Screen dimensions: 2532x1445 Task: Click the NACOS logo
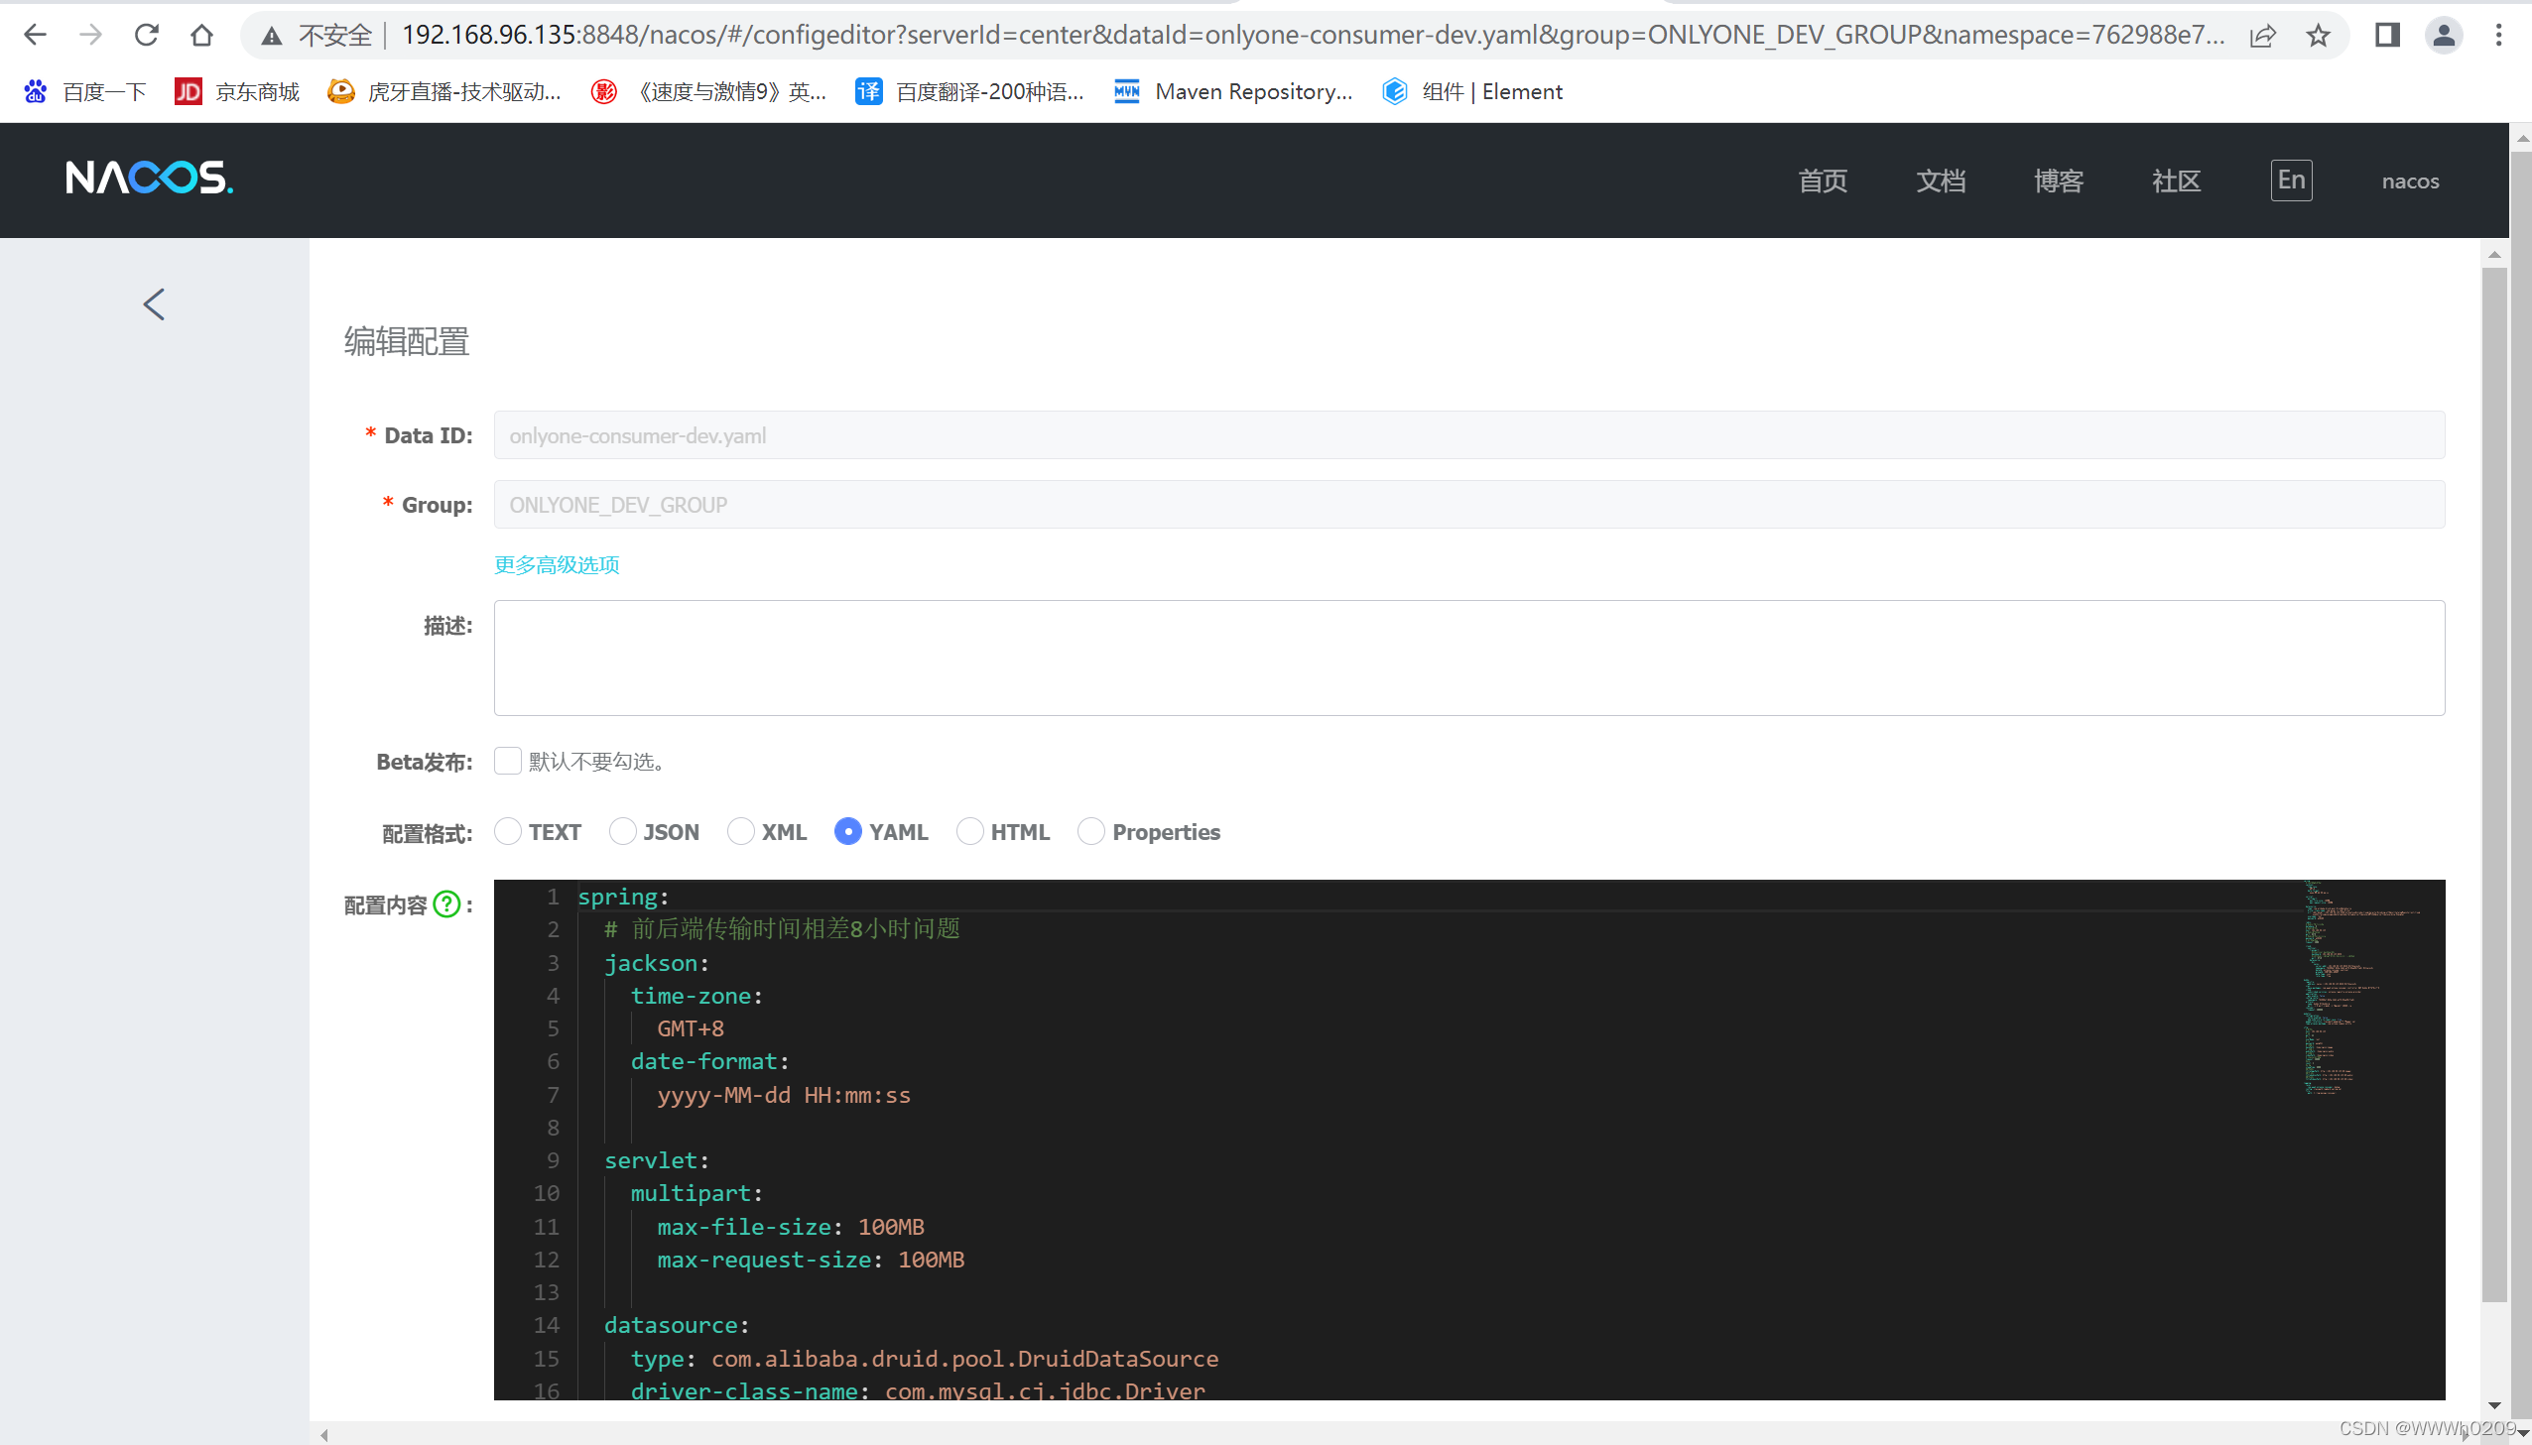click(149, 179)
